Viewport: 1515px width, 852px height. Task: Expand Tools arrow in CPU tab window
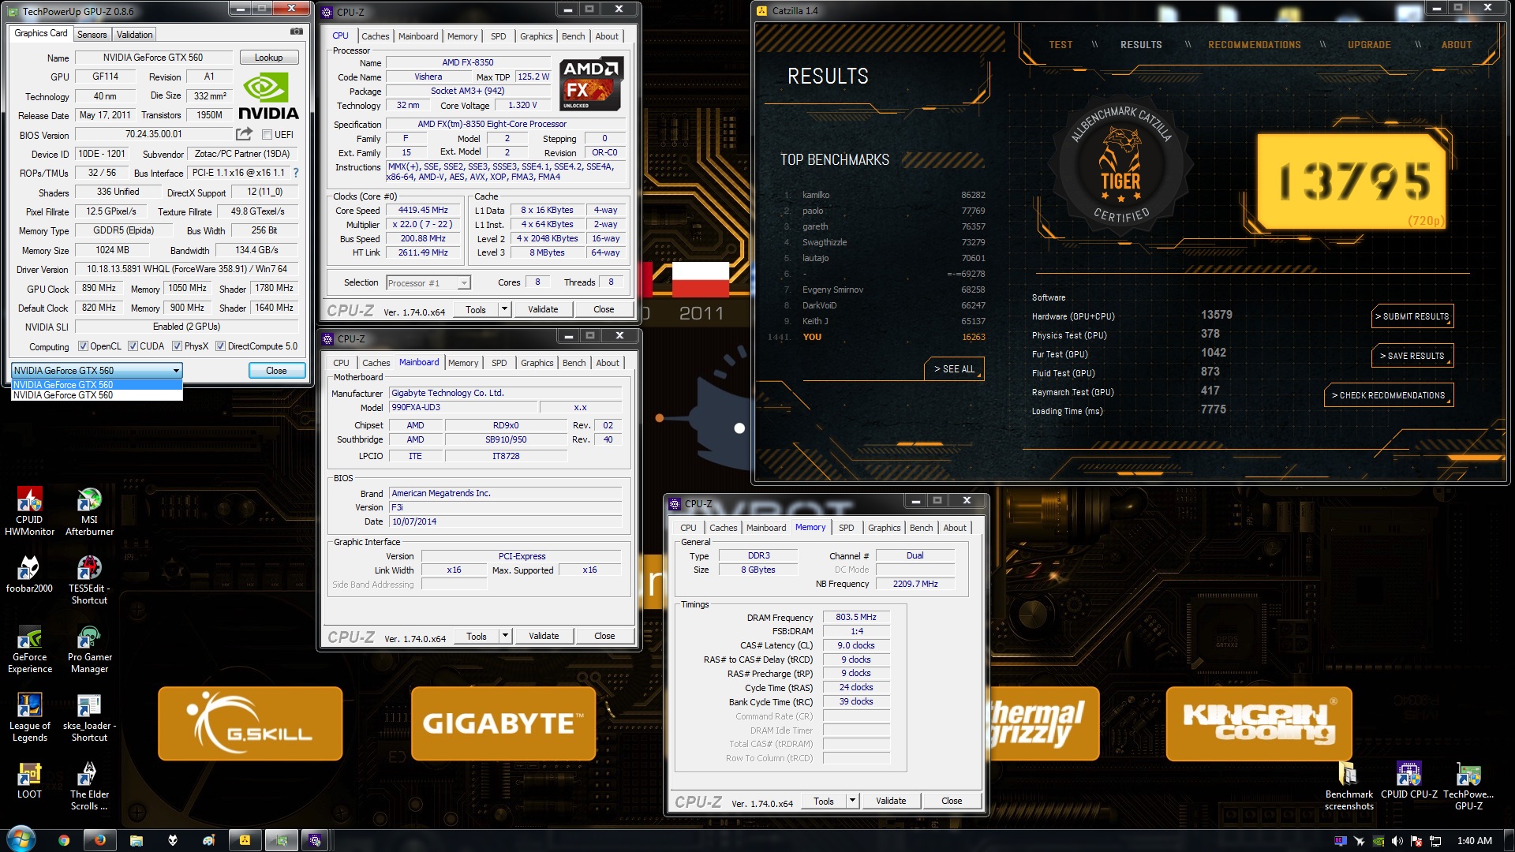tap(504, 309)
